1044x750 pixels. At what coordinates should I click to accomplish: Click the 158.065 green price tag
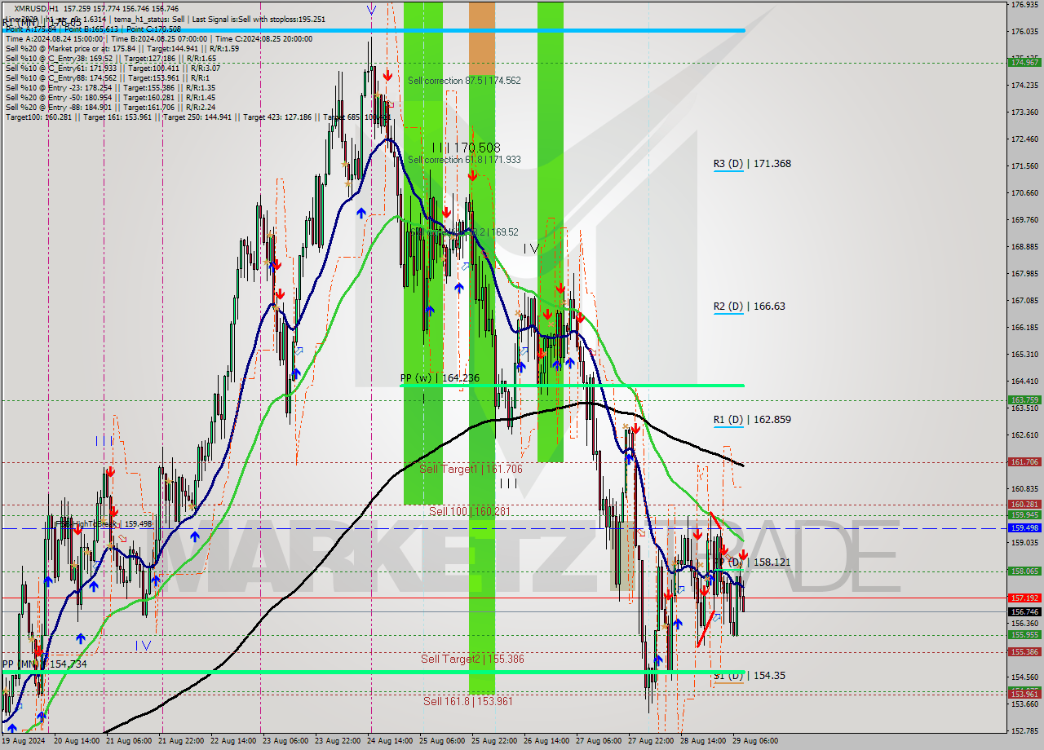tap(1024, 571)
